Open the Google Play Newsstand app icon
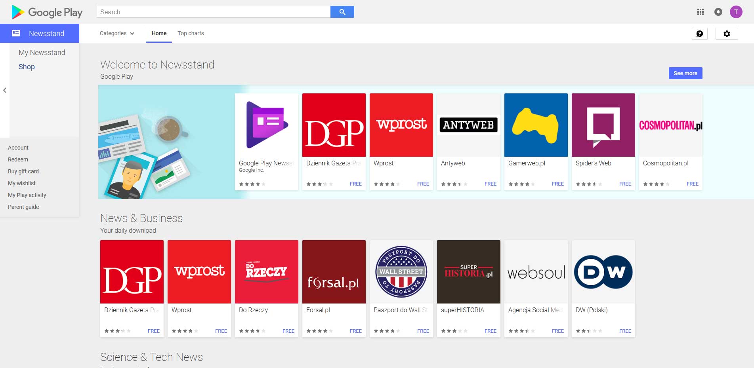Screen dimensions: 754x368 pos(267,125)
